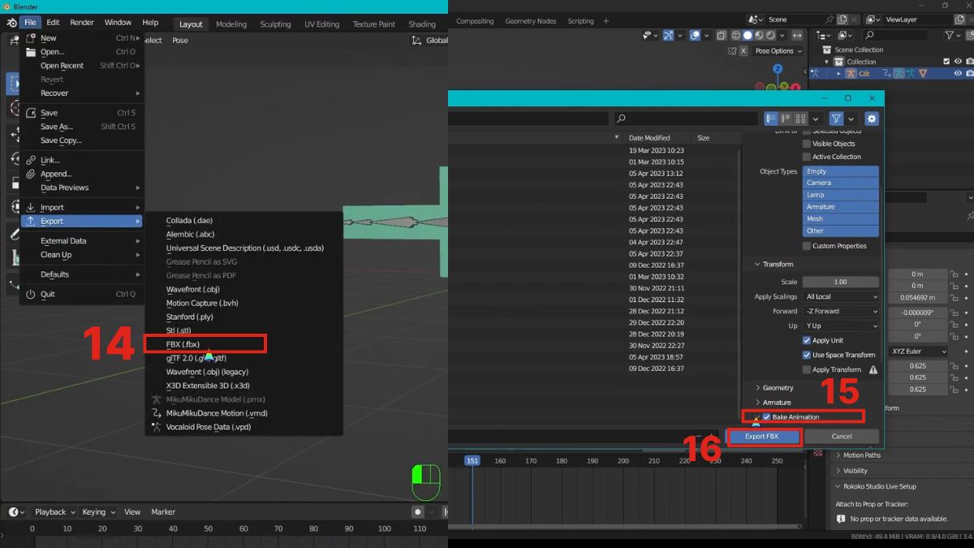Enable the Active Collection checkbox
This screenshot has width=974, height=548.
tap(807, 157)
